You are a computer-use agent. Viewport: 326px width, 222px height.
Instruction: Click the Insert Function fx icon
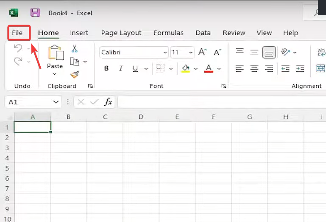(x=109, y=102)
